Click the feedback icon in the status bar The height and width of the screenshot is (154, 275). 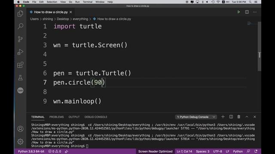(248, 151)
